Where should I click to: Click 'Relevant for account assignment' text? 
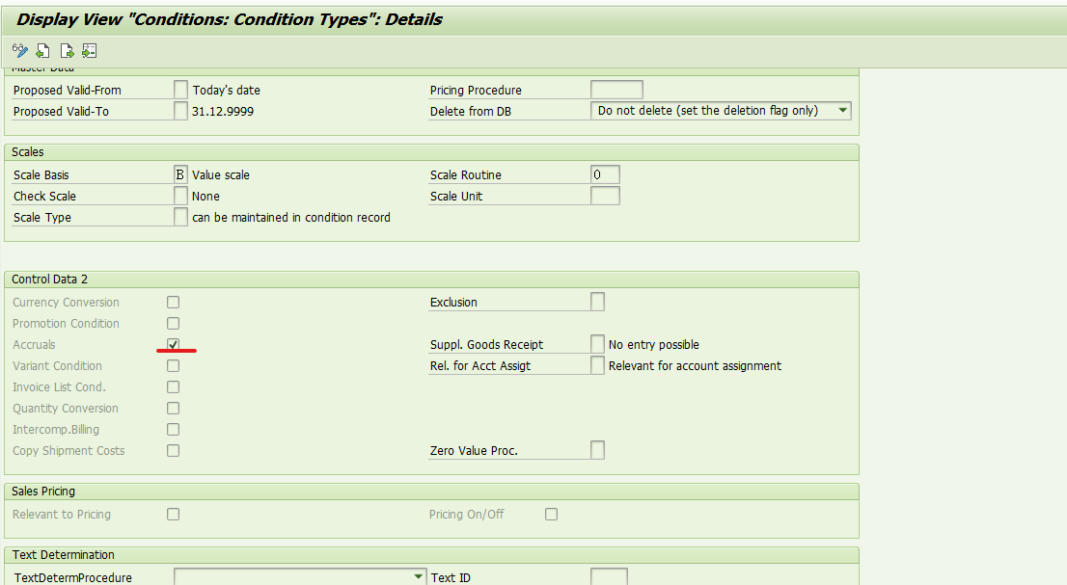pyautogui.click(x=695, y=365)
